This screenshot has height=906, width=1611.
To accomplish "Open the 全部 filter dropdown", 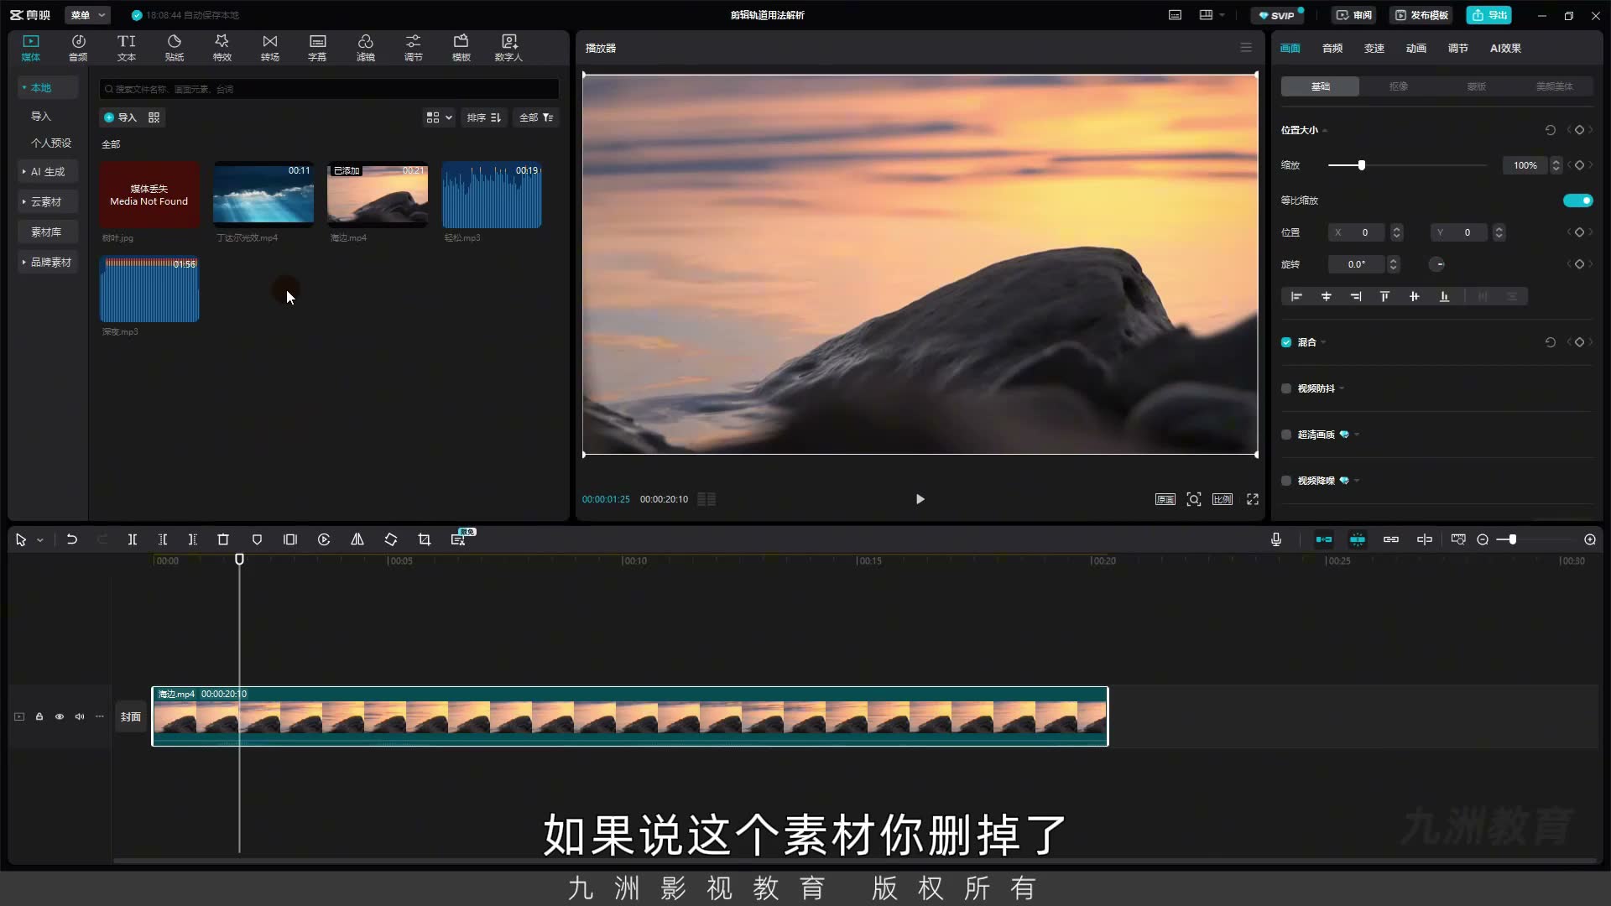I will tap(536, 117).
